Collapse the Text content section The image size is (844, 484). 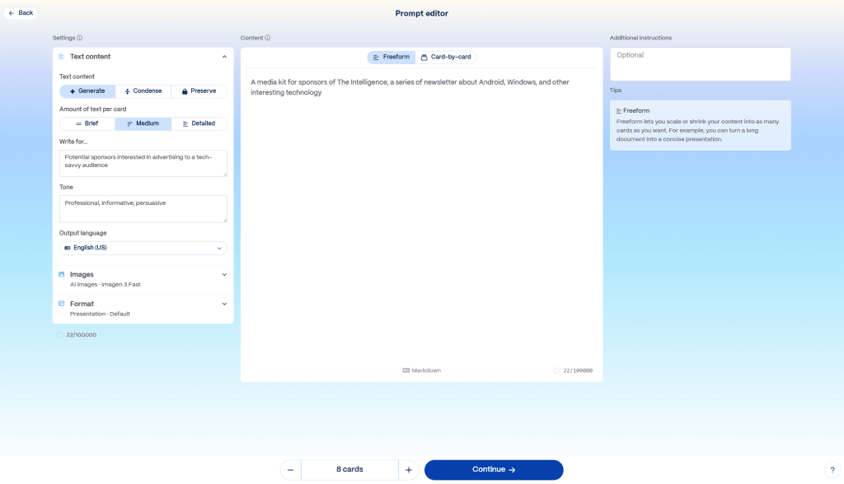(224, 57)
